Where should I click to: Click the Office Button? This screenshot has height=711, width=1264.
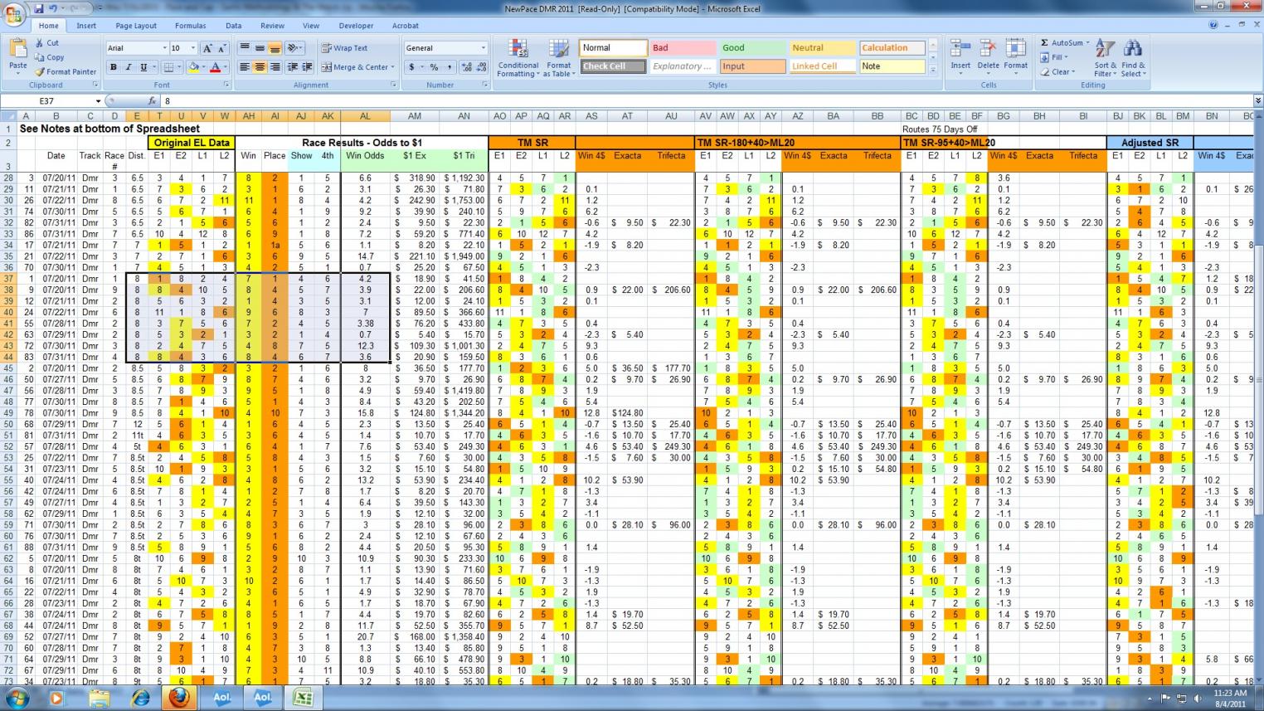[14, 15]
